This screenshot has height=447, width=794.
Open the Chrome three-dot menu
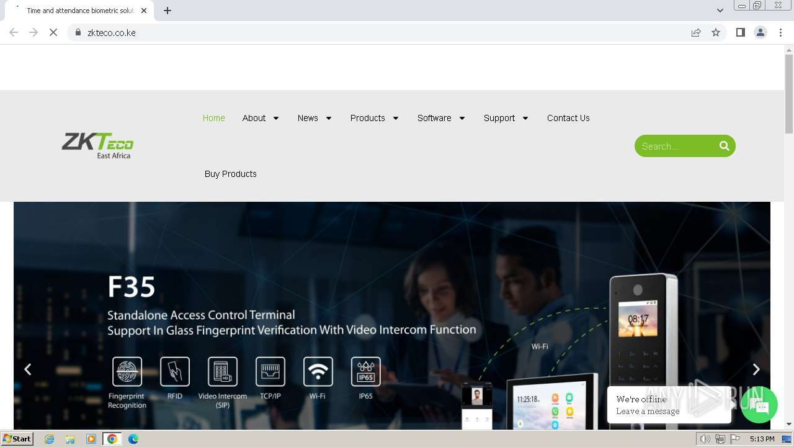[x=781, y=32]
